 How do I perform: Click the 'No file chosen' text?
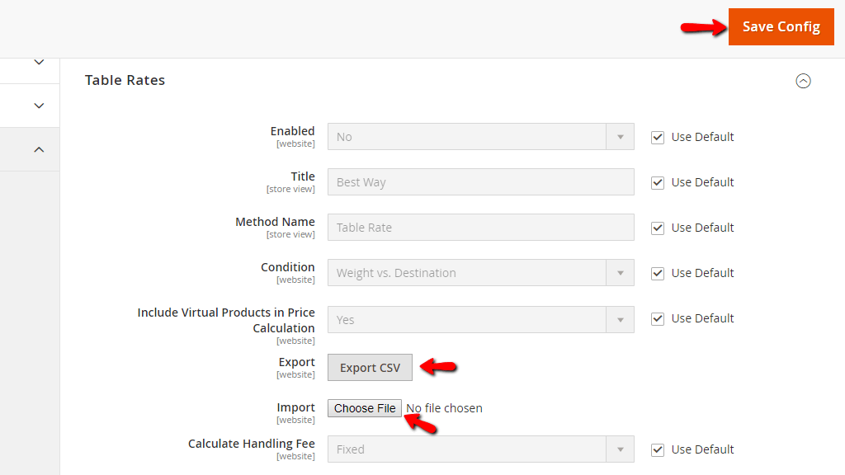tap(444, 408)
